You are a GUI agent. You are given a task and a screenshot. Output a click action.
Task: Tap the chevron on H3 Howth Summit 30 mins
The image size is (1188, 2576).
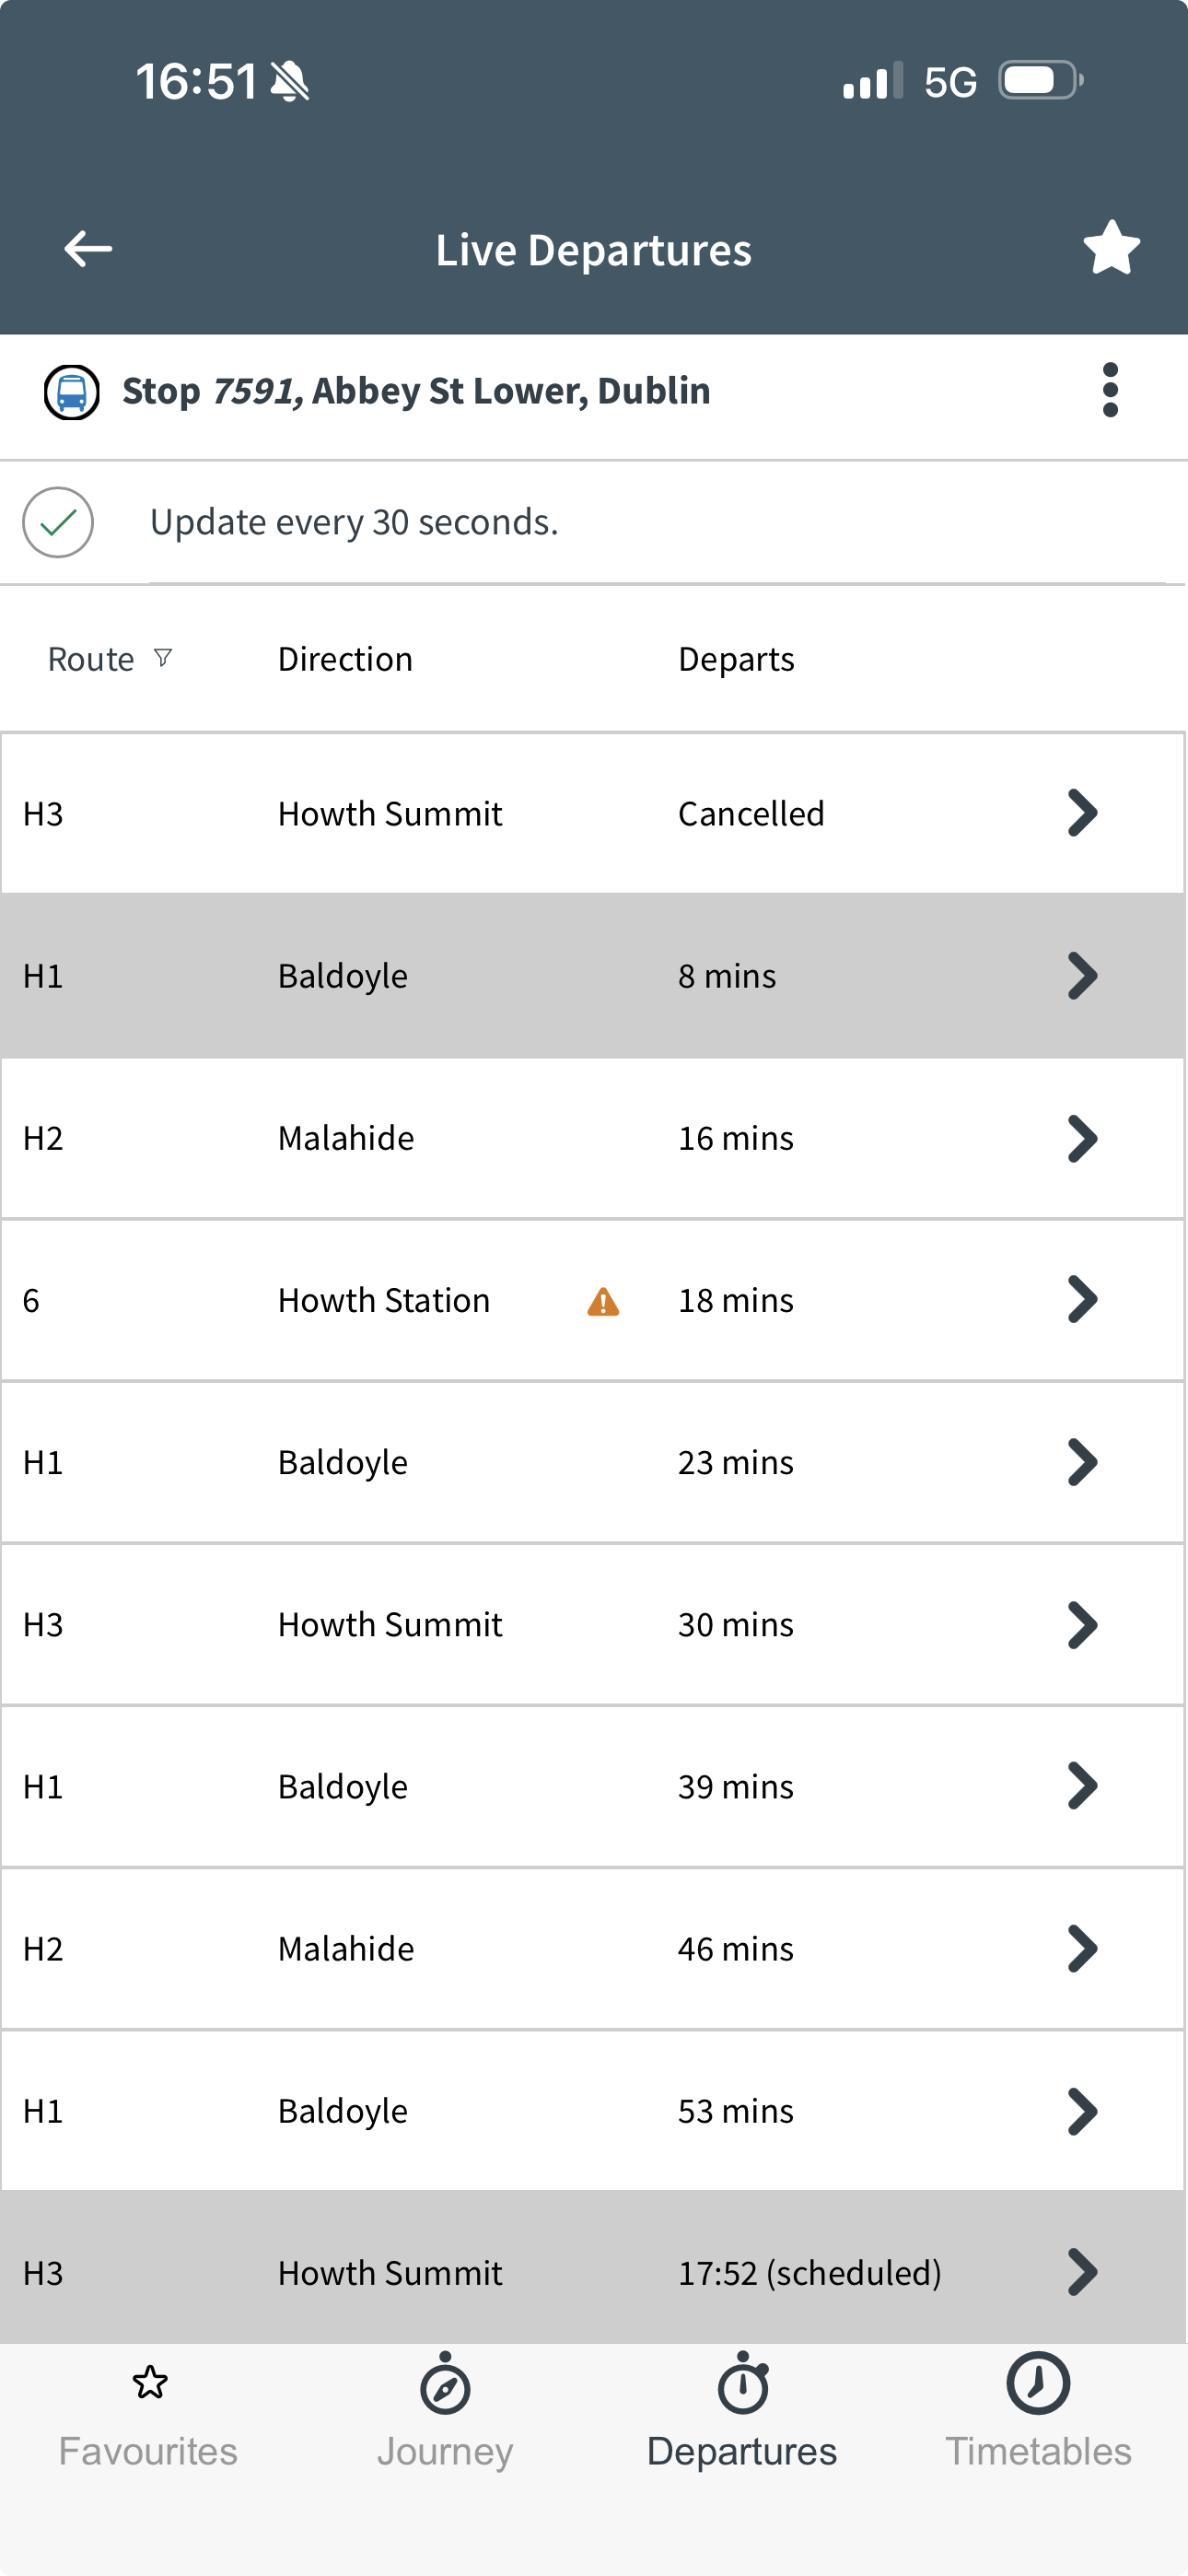(1082, 1625)
